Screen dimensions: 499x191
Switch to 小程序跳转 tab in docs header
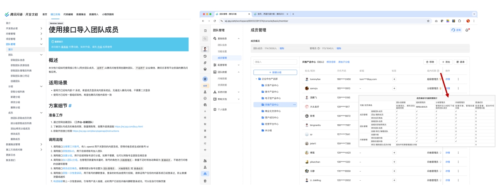108,14
